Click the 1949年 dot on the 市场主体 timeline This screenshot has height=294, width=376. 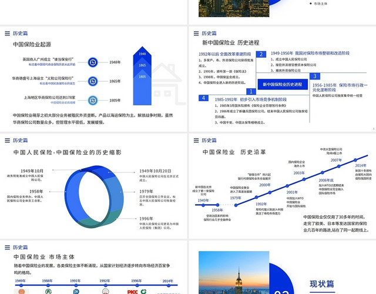(21, 285)
